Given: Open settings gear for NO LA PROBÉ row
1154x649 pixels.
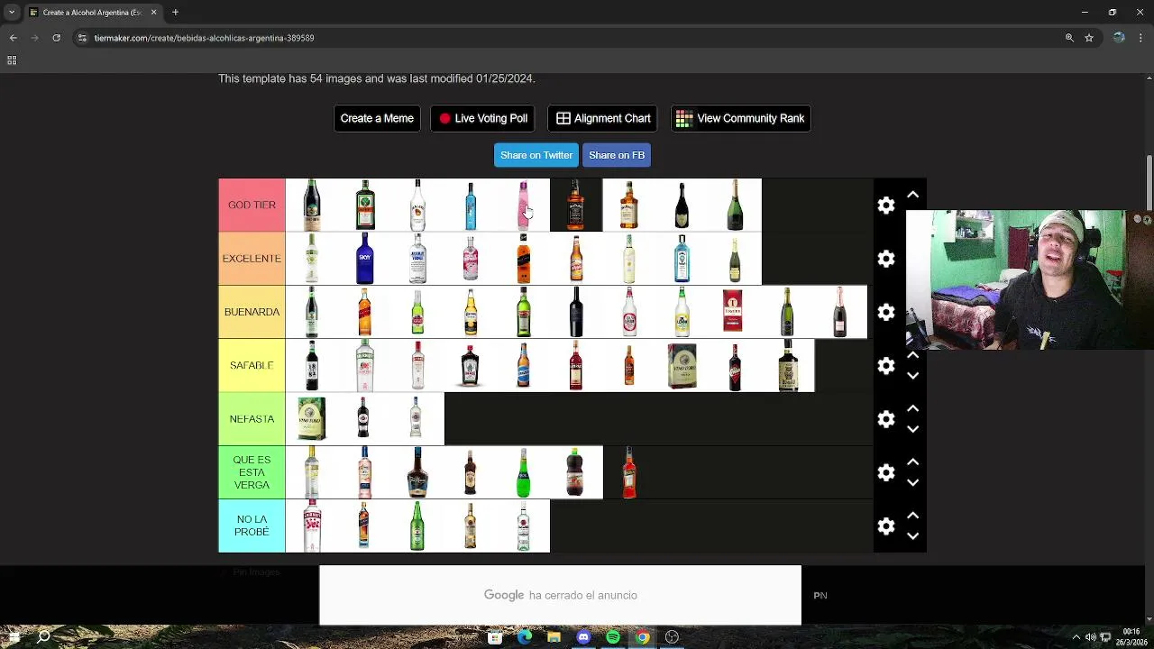Looking at the screenshot, I should (886, 526).
